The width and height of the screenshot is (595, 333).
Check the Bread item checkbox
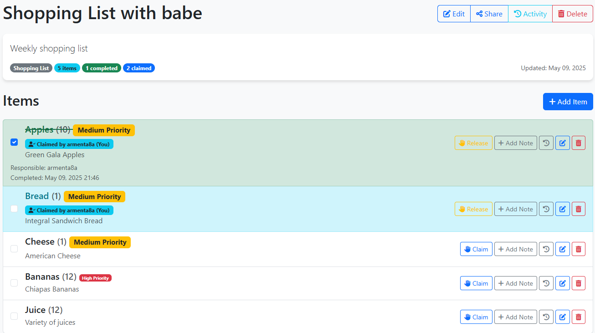point(14,209)
